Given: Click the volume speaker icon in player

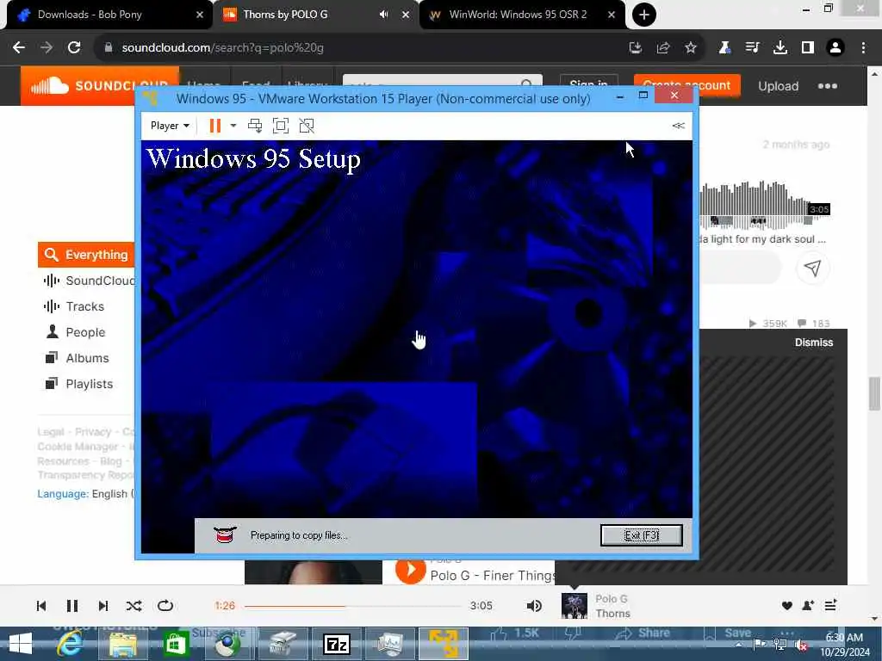Looking at the screenshot, I should 534,606.
